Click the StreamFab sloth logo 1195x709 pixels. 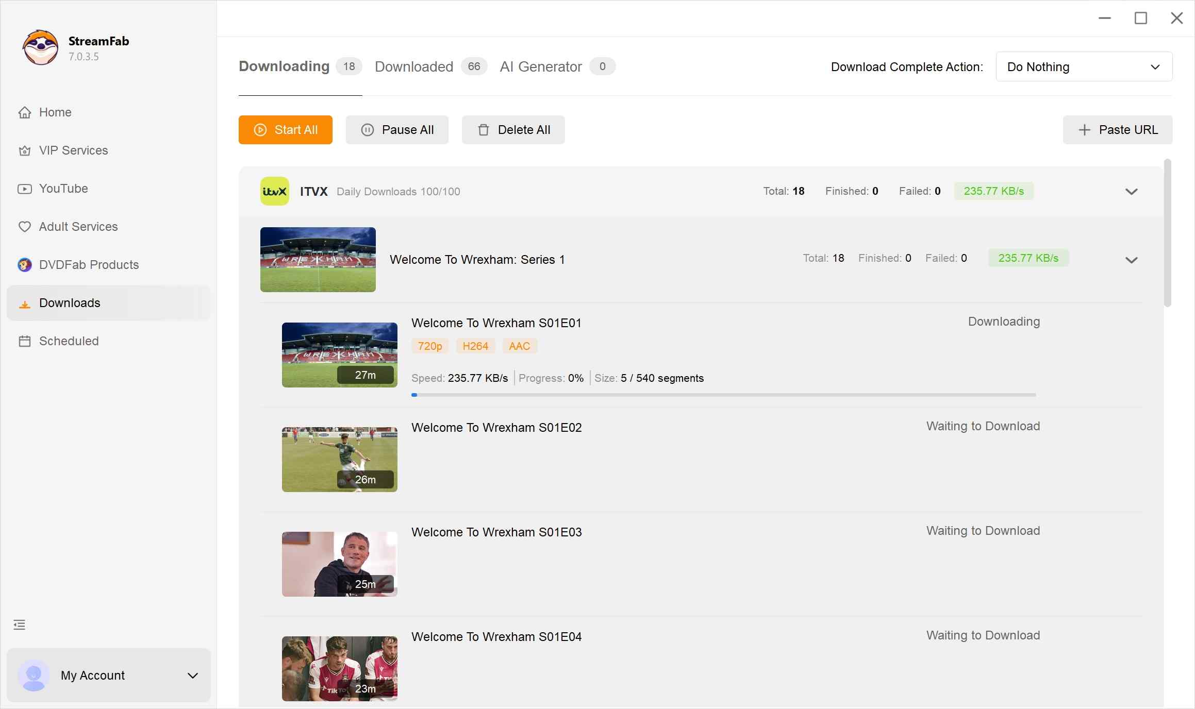click(x=40, y=47)
